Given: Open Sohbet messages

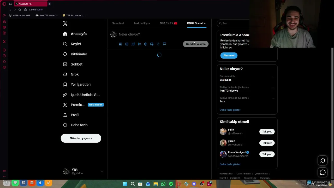Looking at the screenshot, I should coord(73,64).
